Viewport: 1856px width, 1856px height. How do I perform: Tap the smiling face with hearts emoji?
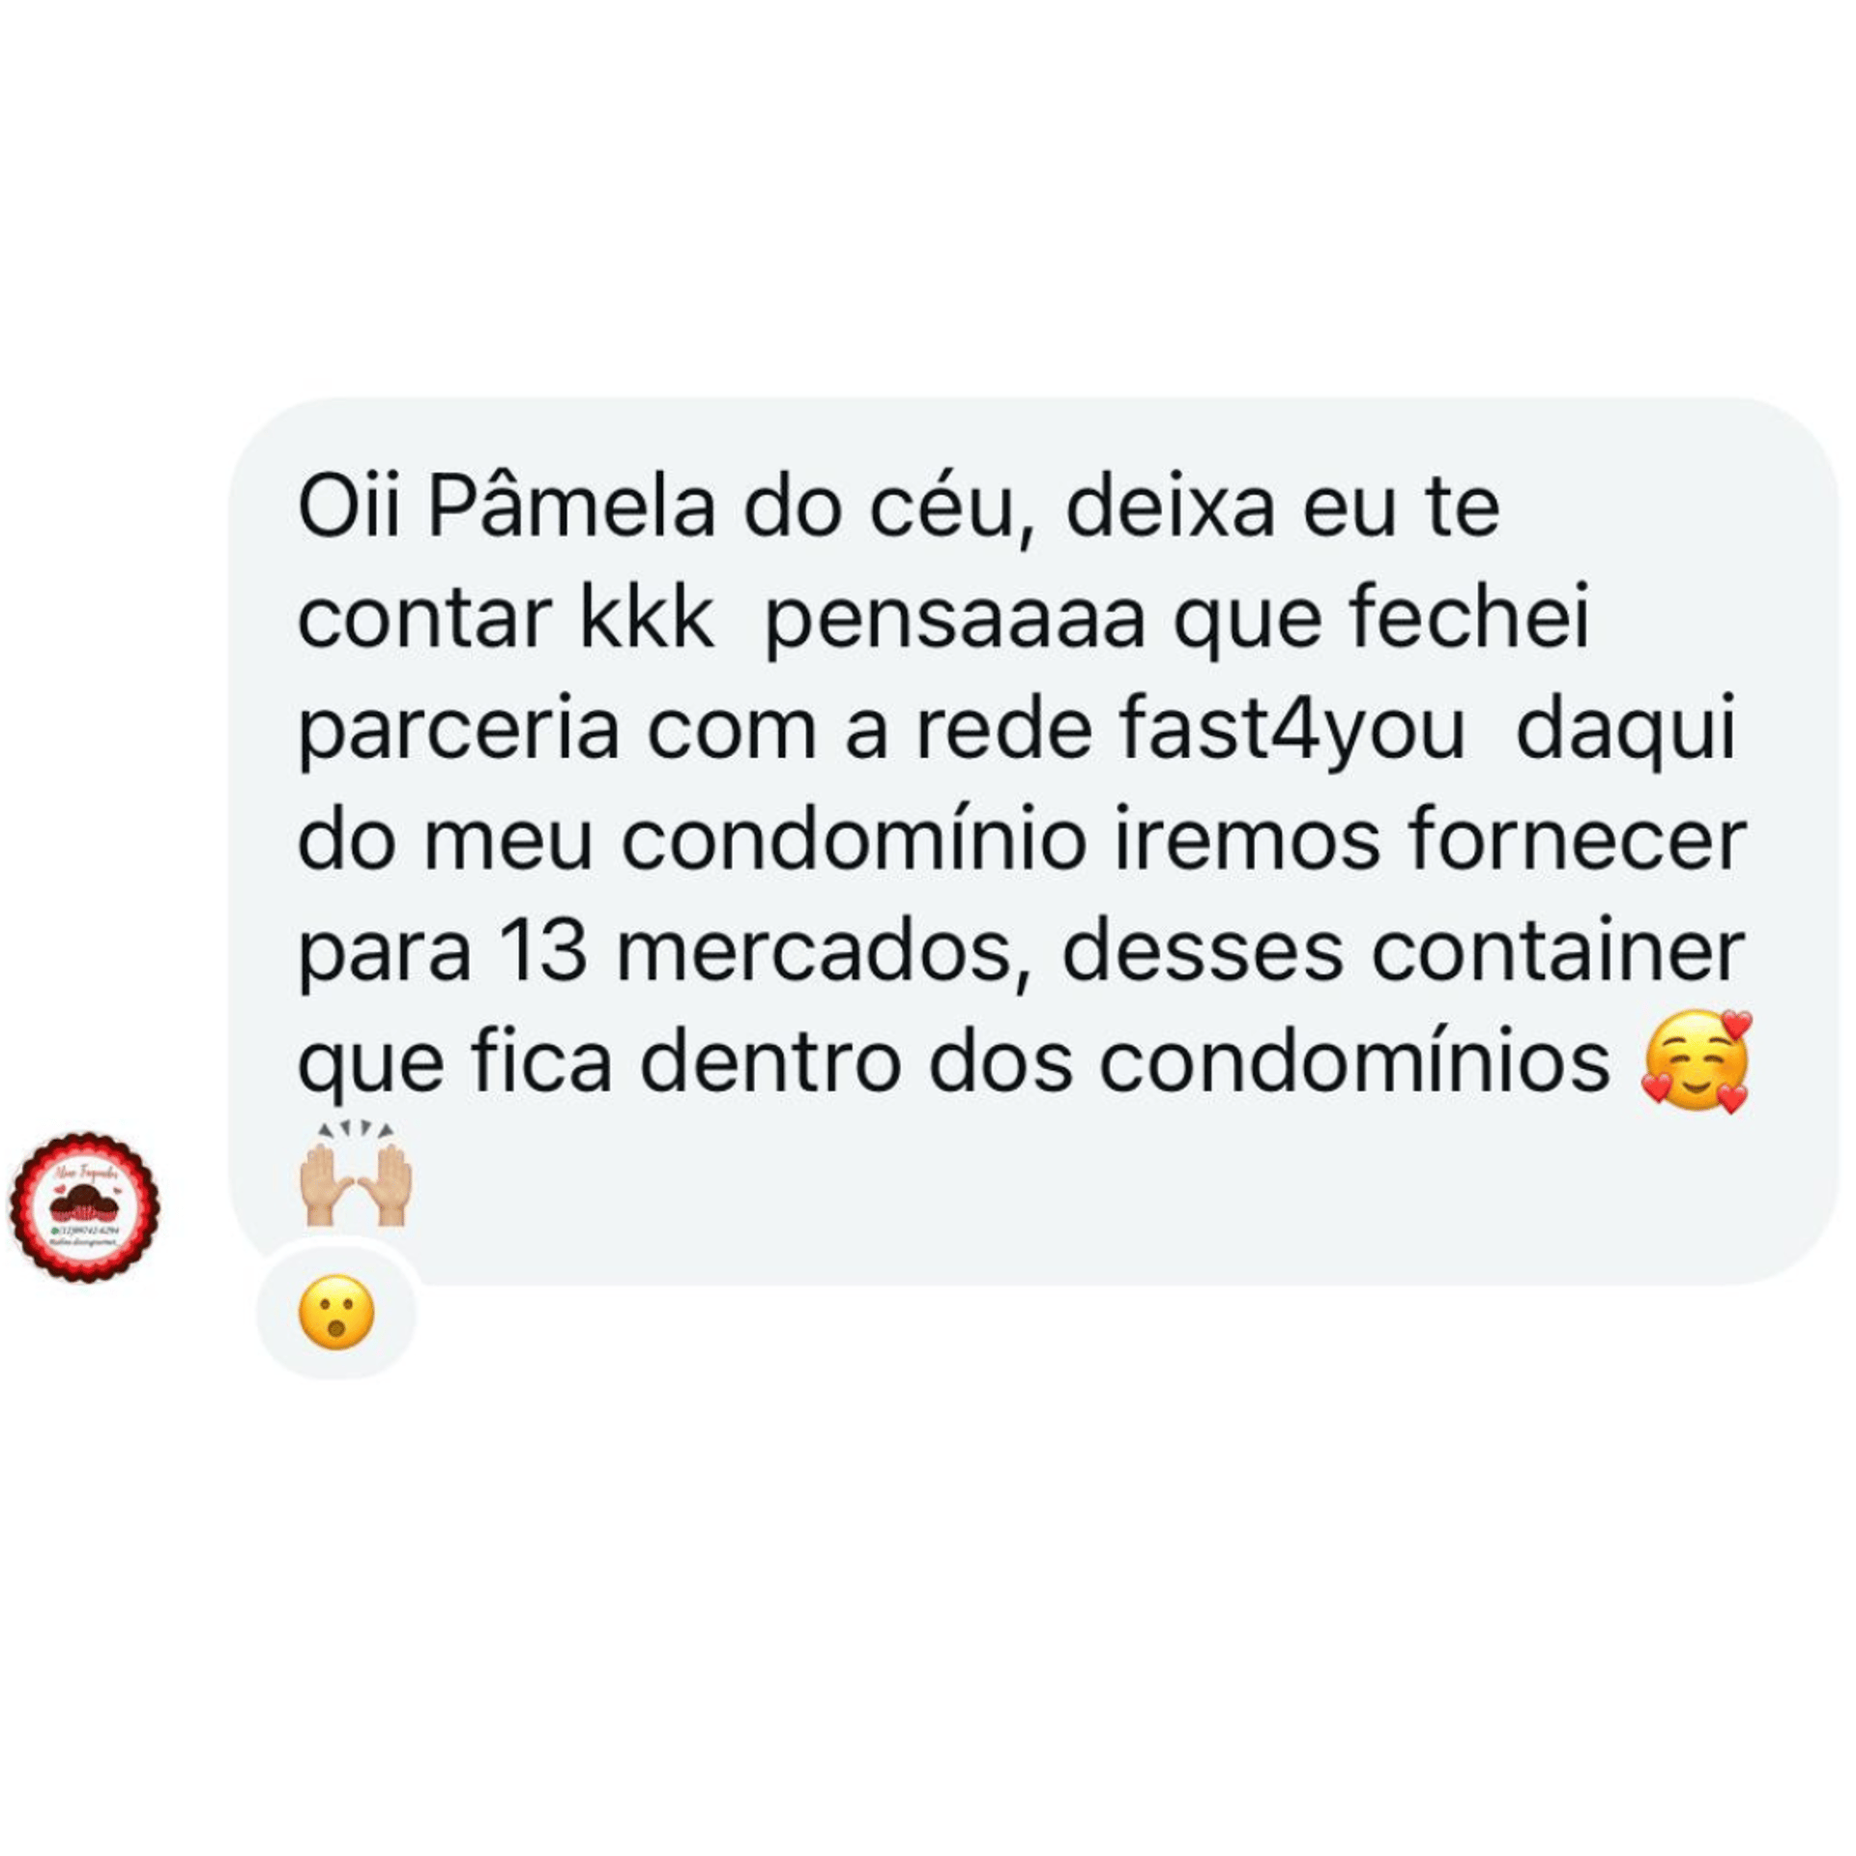(x=1696, y=1061)
